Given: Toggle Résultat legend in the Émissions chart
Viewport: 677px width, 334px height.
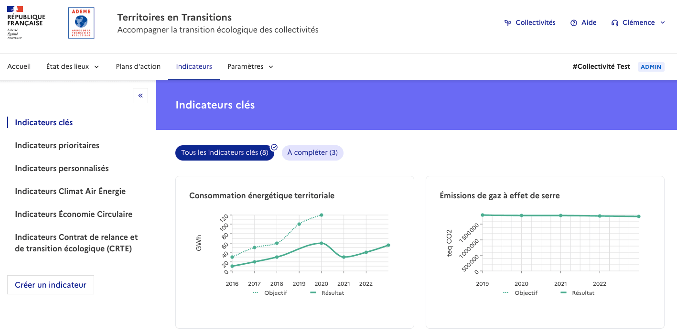Looking at the screenshot, I should pos(578,293).
